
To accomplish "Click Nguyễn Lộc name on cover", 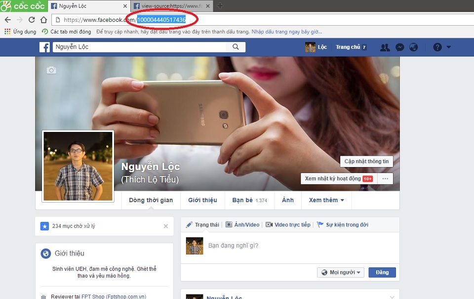I will [x=151, y=167].
